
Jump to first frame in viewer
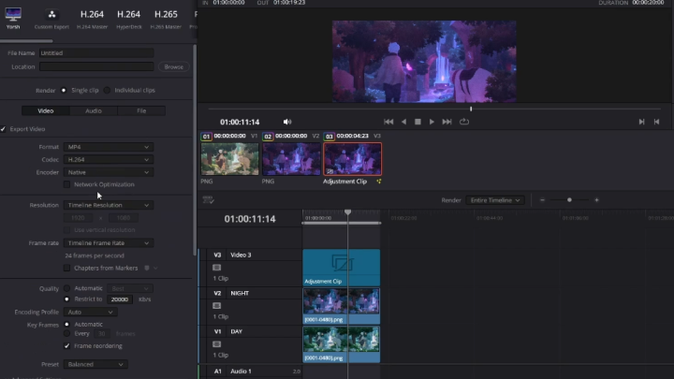(x=388, y=122)
